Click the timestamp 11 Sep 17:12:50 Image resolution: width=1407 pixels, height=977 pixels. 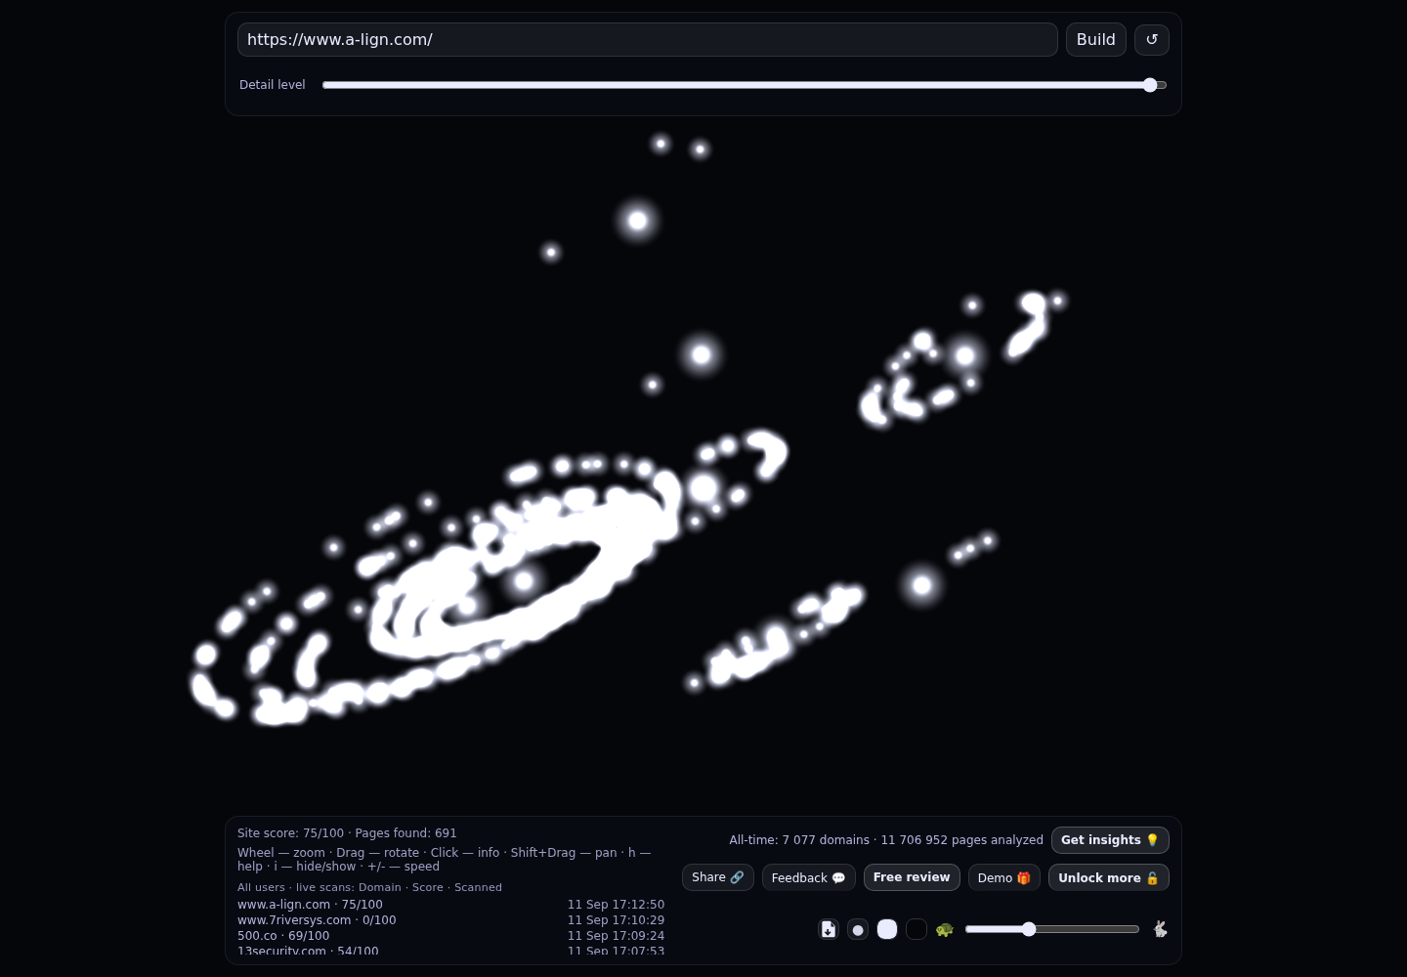coord(616,905)
